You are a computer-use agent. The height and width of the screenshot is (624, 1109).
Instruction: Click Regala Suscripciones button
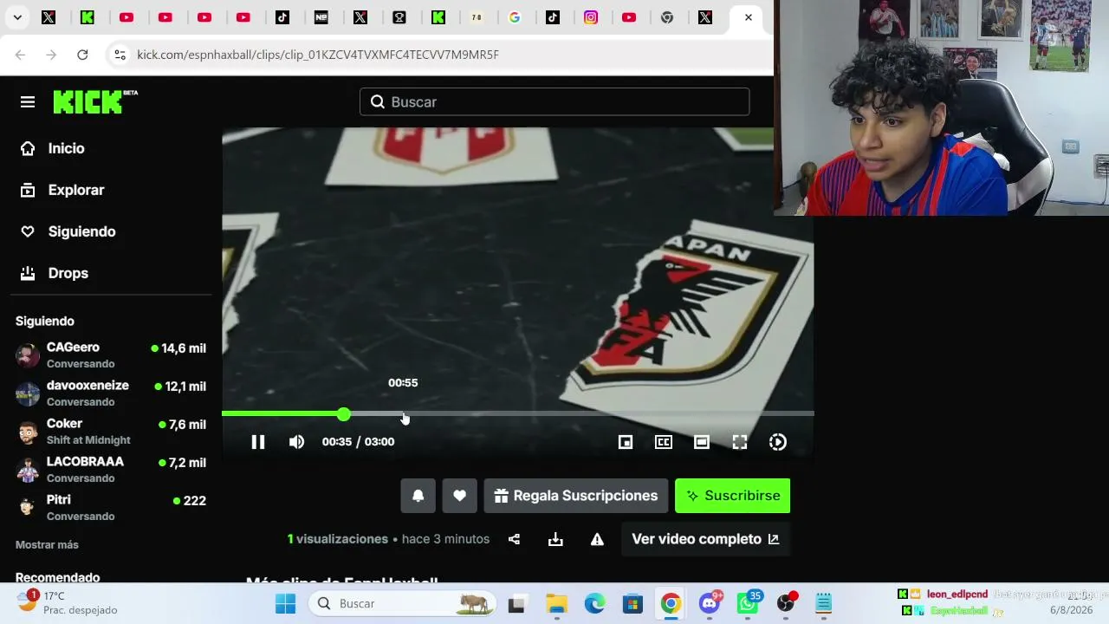(576, 496)
